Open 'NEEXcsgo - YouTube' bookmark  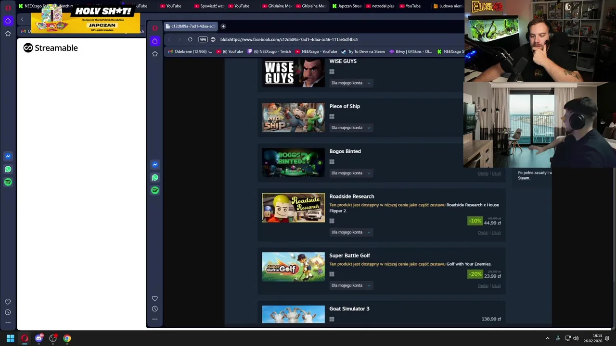coord(316,51)
